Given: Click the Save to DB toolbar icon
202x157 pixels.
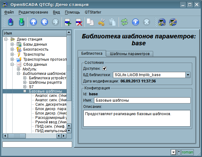Looking at the screenshot, I should tap(21, 22).
